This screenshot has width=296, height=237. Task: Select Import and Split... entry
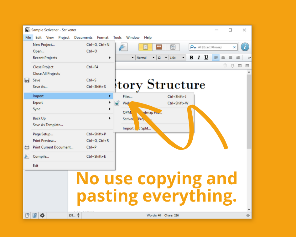[154, 128]
